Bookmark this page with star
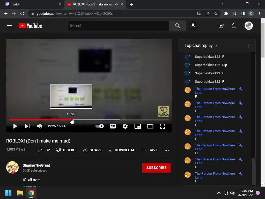The width and height of the screenshot is (265, 199). point(216,13)
